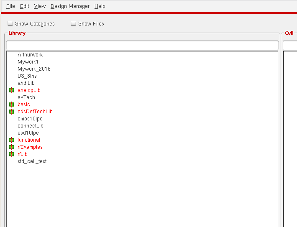Select the Arthurwork library
The width and height of the screenshot is (297, 227).
pyautogui.click(x=30, y=55)
